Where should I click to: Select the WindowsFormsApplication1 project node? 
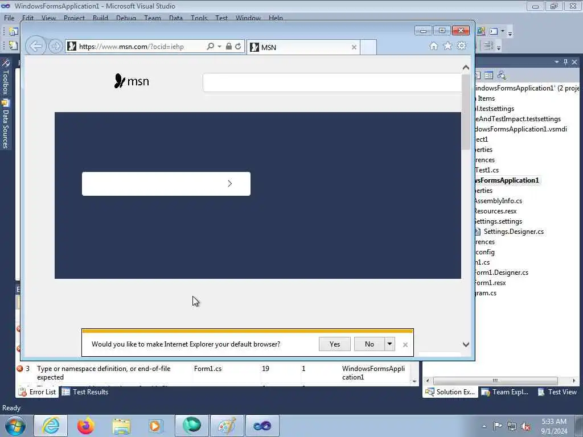tap(507, 180)
